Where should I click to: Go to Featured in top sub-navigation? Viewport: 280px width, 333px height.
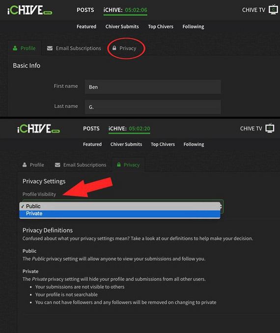pyautogui.click(x=86, y=27)
